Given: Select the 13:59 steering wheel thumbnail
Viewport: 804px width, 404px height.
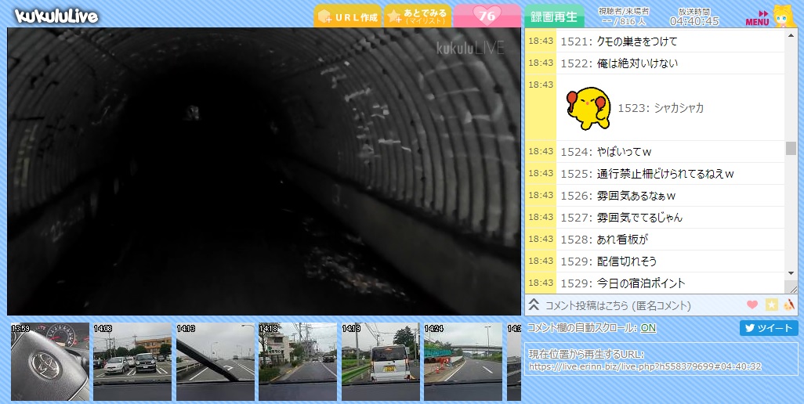Looking at the screenshot, I should pos(50,362).
